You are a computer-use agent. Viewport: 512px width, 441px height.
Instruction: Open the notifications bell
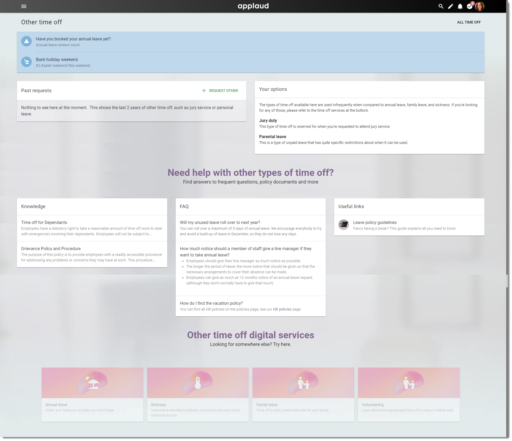coord(460,6)
